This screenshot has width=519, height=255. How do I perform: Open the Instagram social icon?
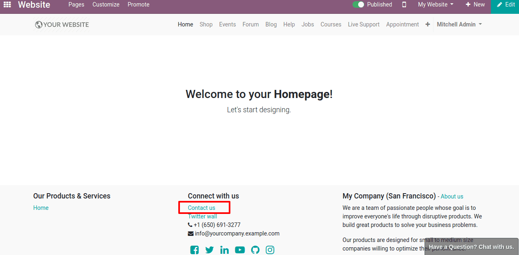click(270, 250)
